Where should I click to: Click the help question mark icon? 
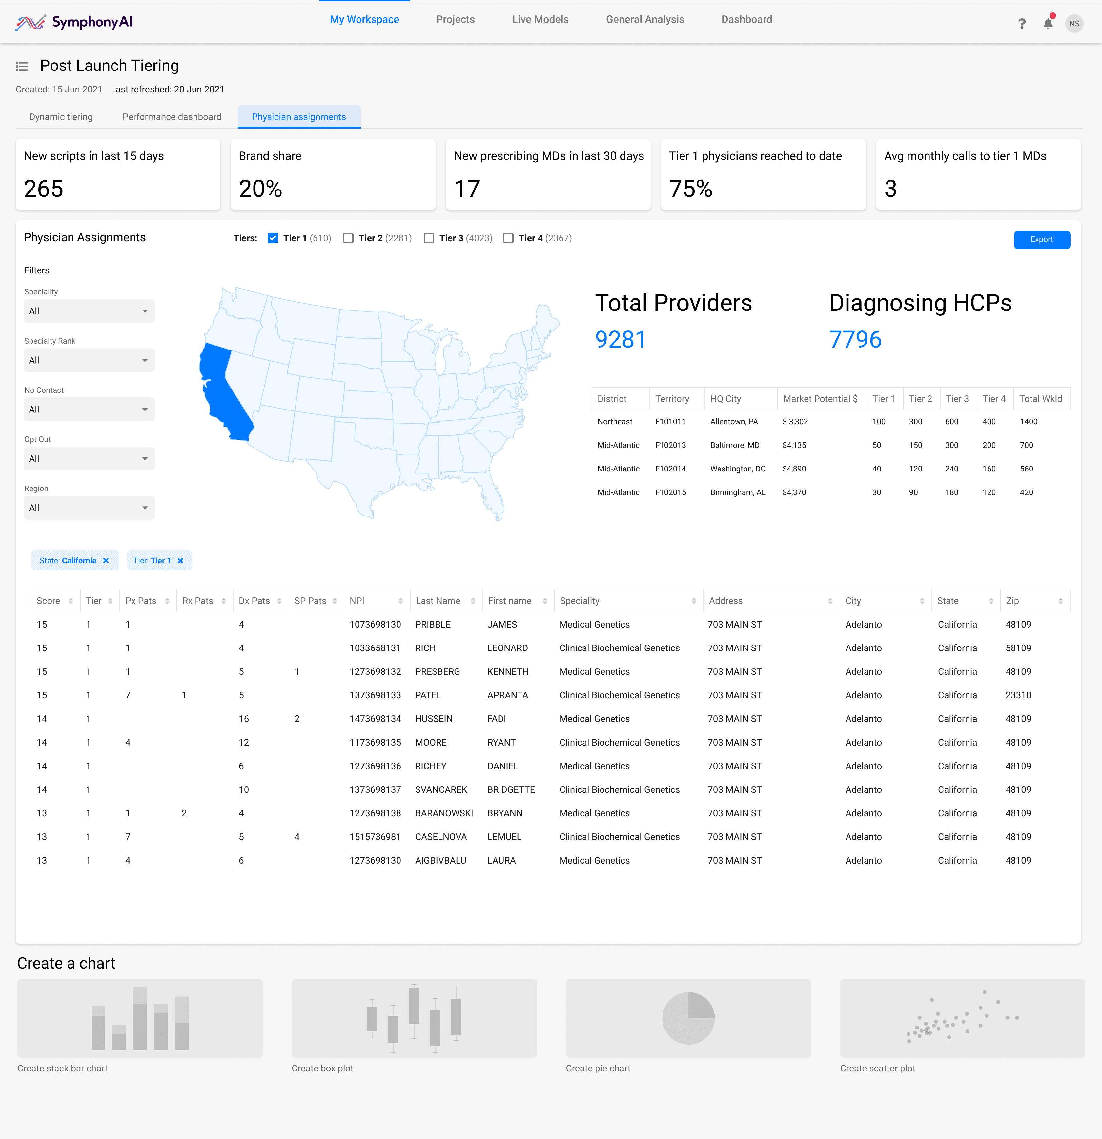tap(1022, 23)
